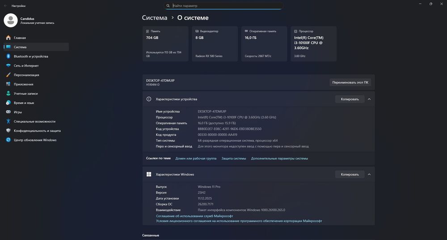Collapse the Характеристики устройства section
Image resolution: width=447 pixels, height=240 pixels.
(369, 99)
